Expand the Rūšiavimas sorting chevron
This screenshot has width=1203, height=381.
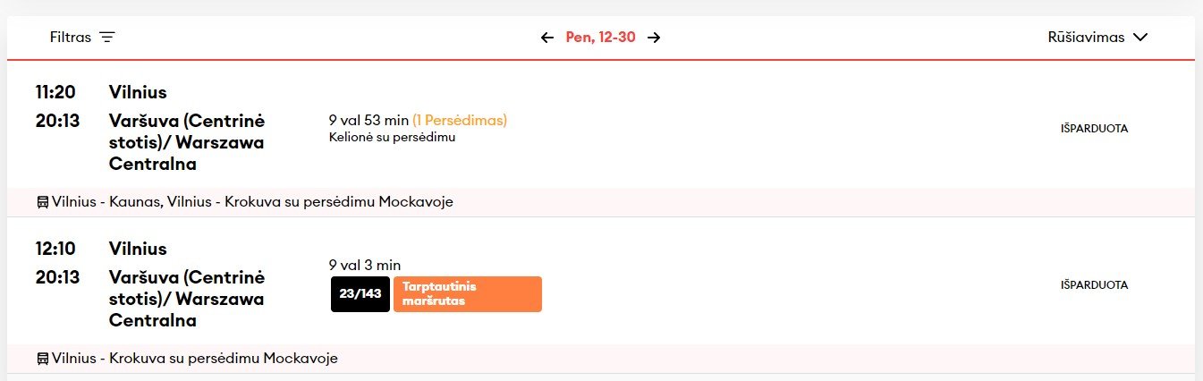tap(1139, 38)
